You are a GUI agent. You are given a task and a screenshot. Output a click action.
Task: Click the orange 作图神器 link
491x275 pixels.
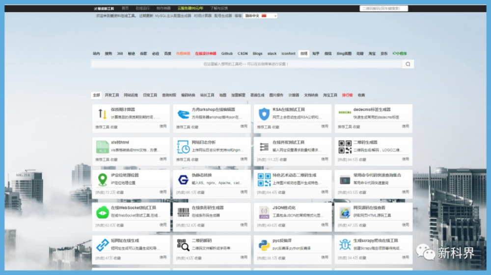pos(183,54)
